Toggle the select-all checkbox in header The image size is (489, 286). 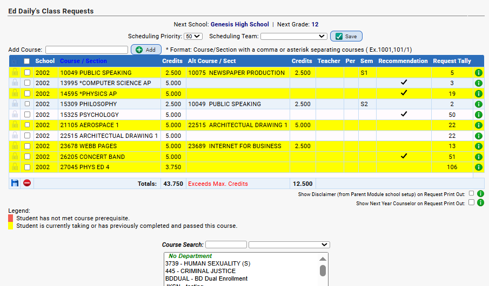[27, 61]
